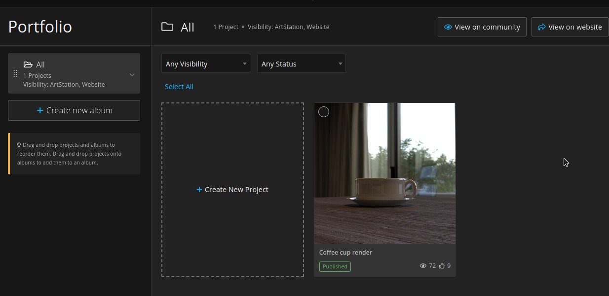The image size is (609, 296).
Task: Click the 9 likes count
Action: click(x=449, y=266)
